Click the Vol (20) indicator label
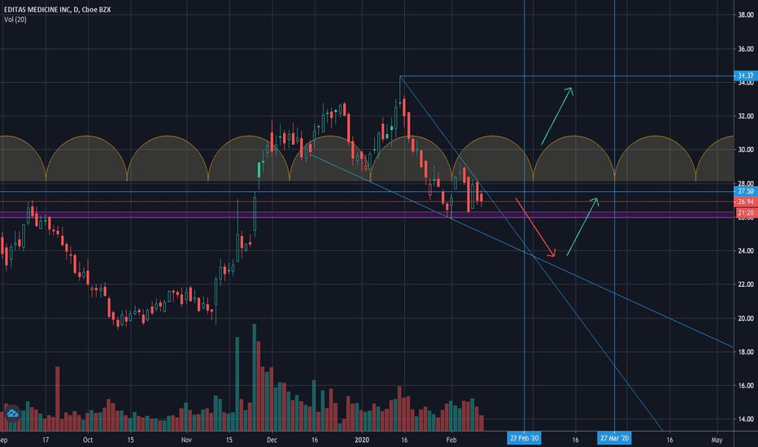The height and width of the screenshot is (447, 758). [x=15, y=20]
